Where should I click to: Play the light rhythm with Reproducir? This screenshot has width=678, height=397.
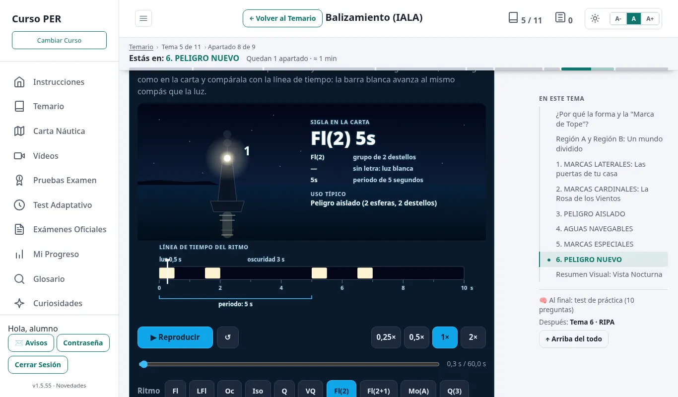pyautogui.click(x=175, y=337)
